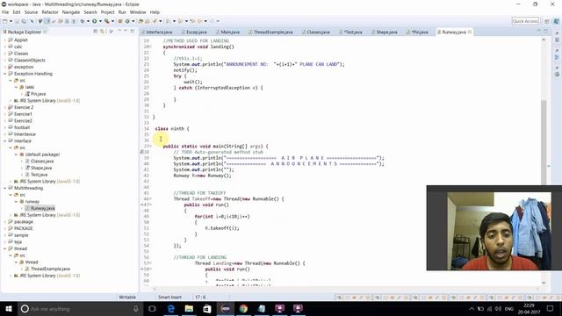This screenshot has height=316, width=562.
Task: Open the Window menu
Action: pyautogui.click(x=138, y=12)
